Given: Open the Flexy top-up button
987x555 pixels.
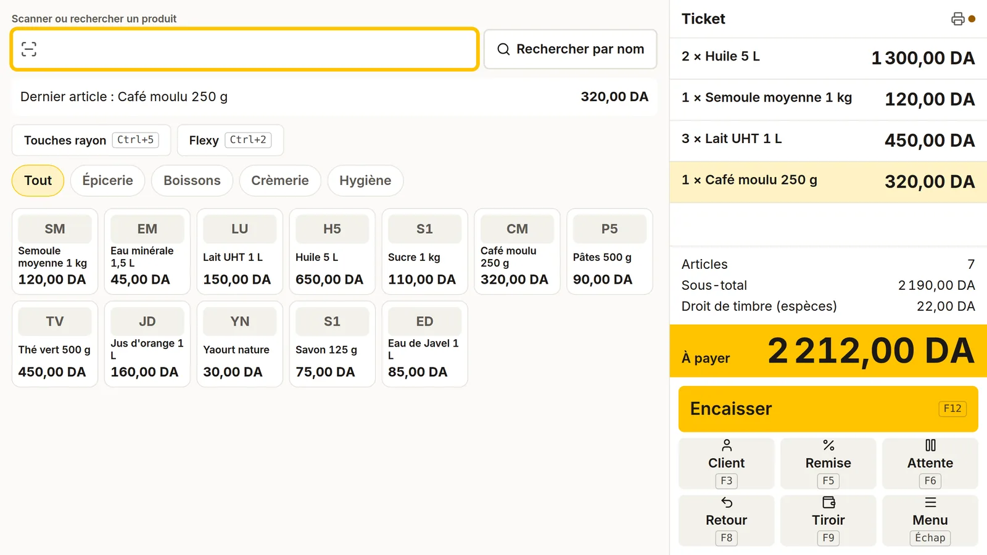Looking at the screenshot, I should (x=230, y=140).
